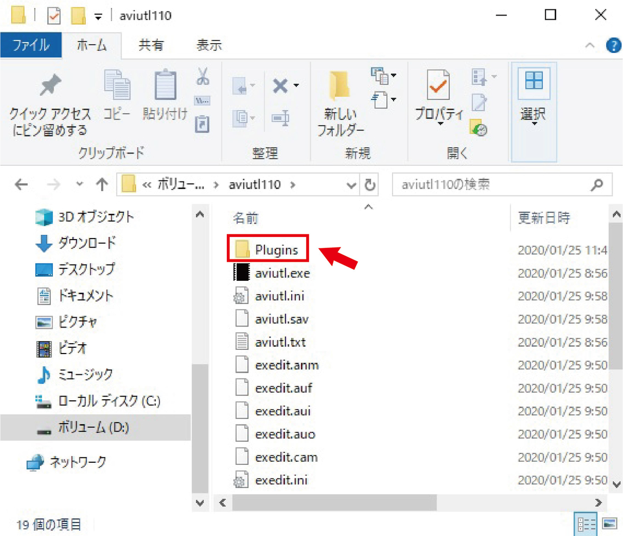Expand Delete button dropdown arrow

pos(296,85)
